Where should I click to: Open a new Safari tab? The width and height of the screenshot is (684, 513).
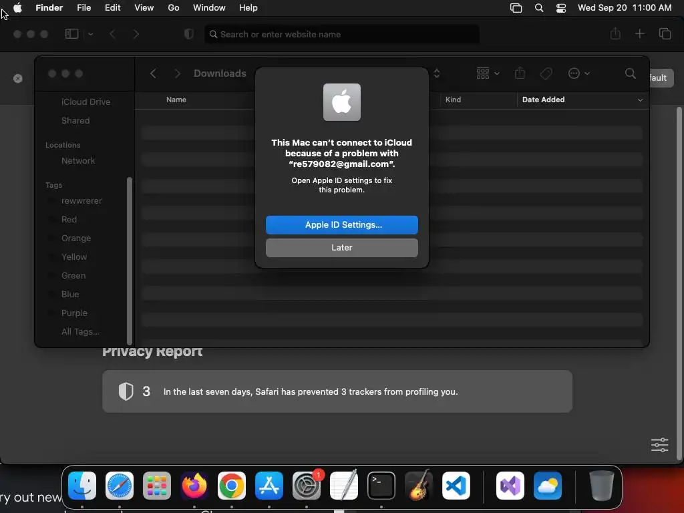coord(639,33)
